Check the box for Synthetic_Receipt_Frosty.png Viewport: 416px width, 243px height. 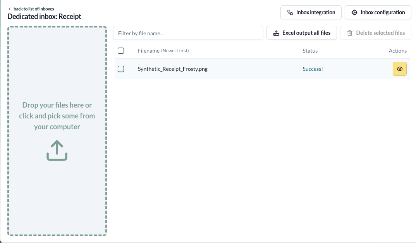coord(121,69)
